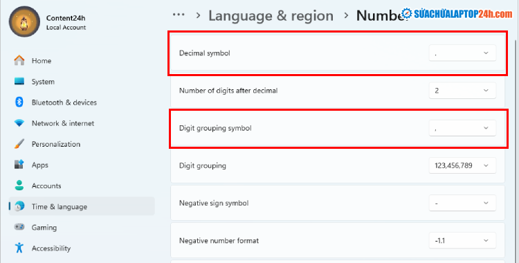This screenshot has width=519, height=263.
Task: Open the Digit grouping symbol dropdown
Action: tap(462, 128)
